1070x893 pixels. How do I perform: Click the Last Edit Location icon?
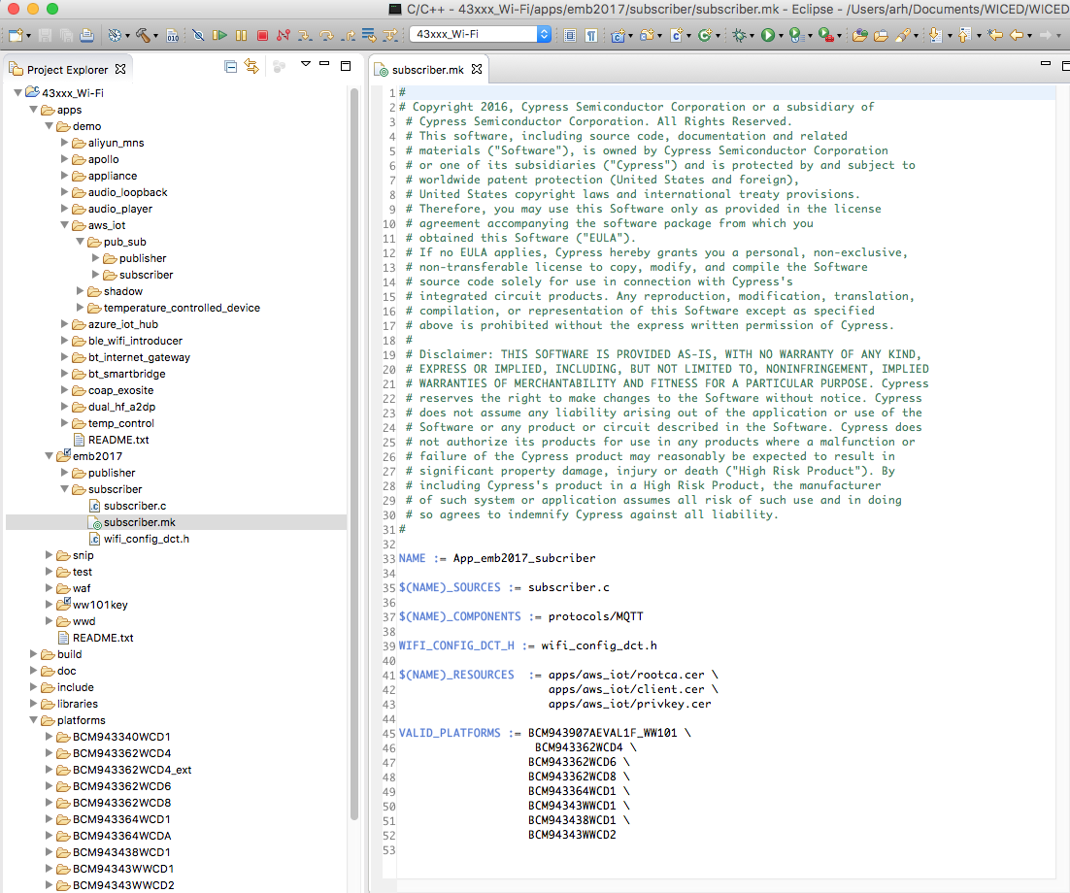click(x=995, y=35)
